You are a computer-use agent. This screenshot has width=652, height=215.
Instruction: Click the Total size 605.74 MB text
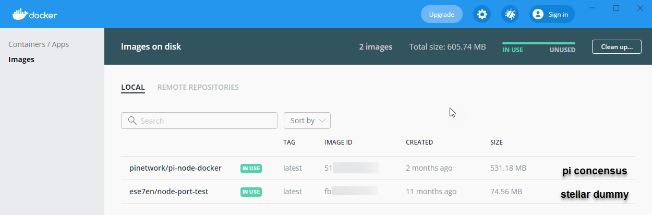448,46
